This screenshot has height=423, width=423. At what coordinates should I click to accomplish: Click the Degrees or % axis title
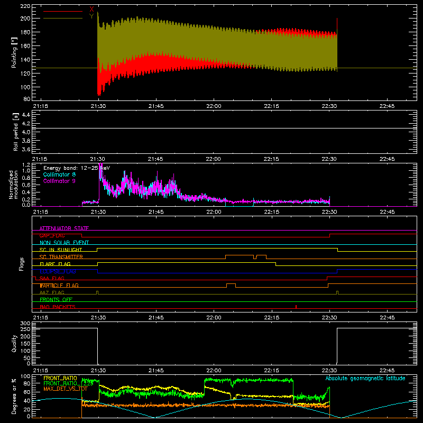[14, 396]
